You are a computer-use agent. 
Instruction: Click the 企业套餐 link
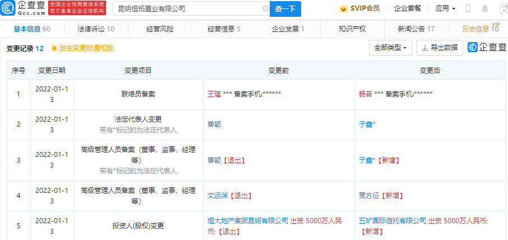408,9
